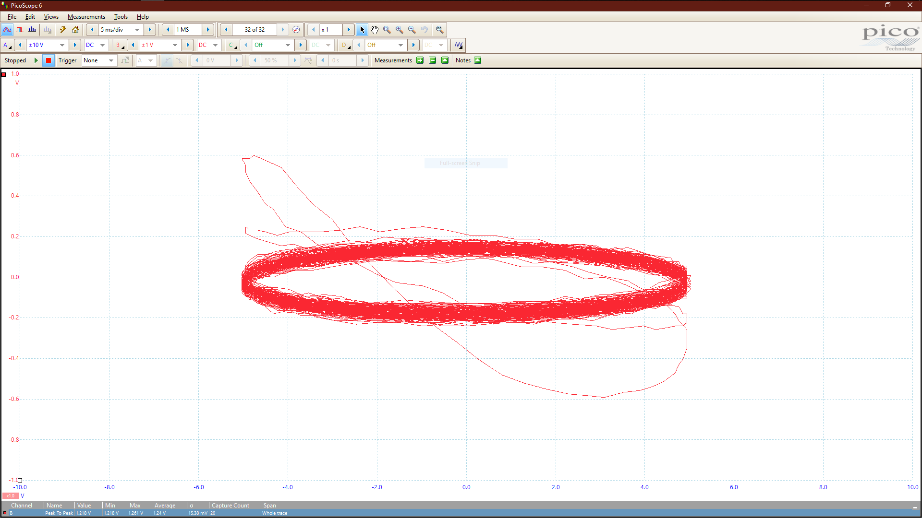Switch to Scope mode
The width and height of the screenshot is (922, 518).
click(x=7, y=30)
